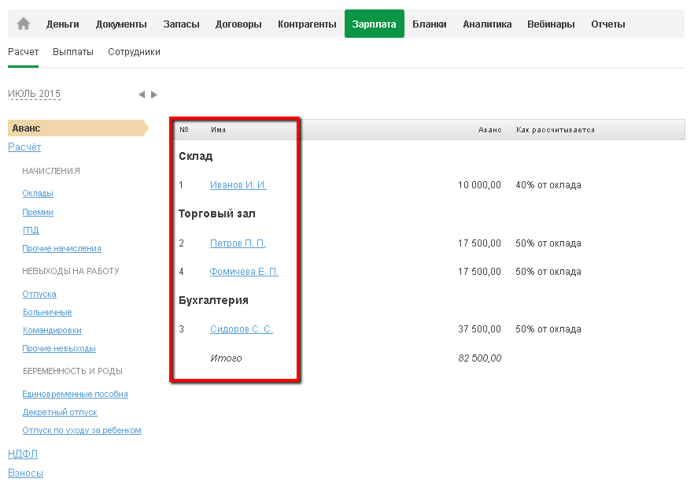Open employee Фомичева Е. П.
This screenshot has width=694, height=486.
point(244,272)
